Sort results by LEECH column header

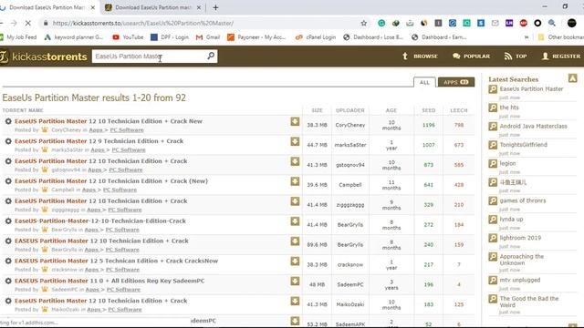458,110
